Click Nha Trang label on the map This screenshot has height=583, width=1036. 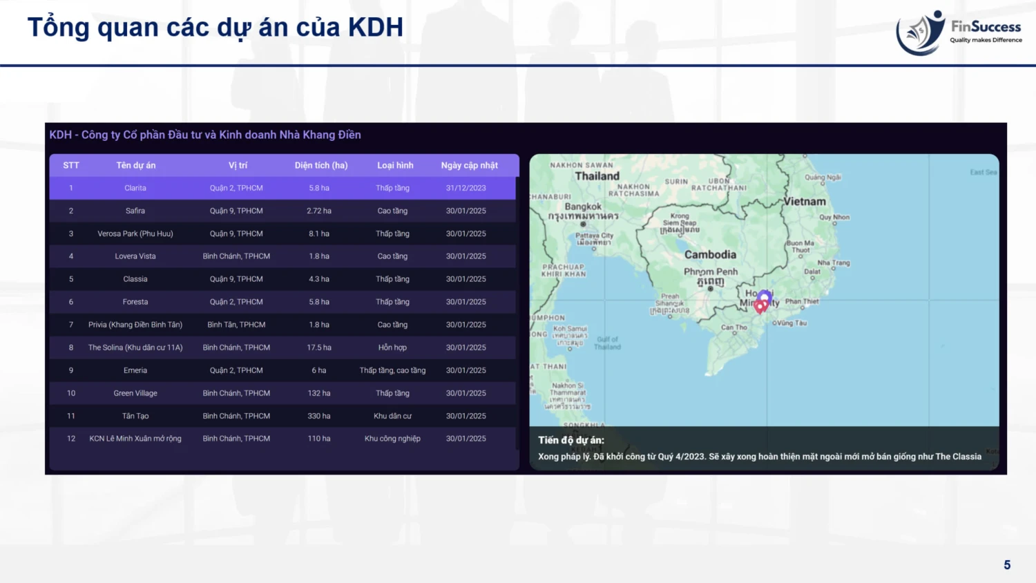(x=834, y=262)
